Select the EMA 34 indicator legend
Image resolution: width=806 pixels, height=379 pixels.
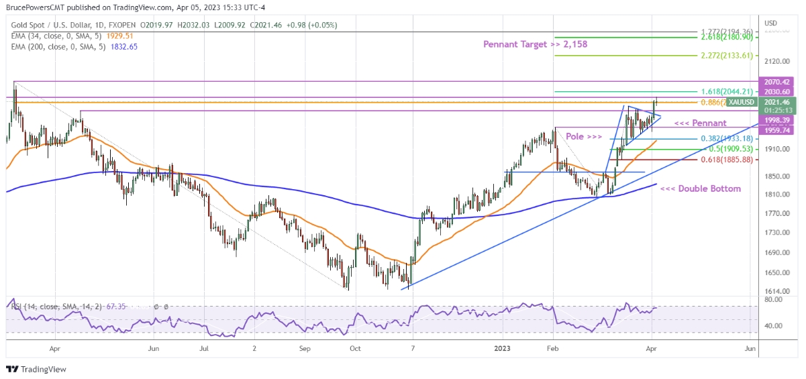click(60, 36)
